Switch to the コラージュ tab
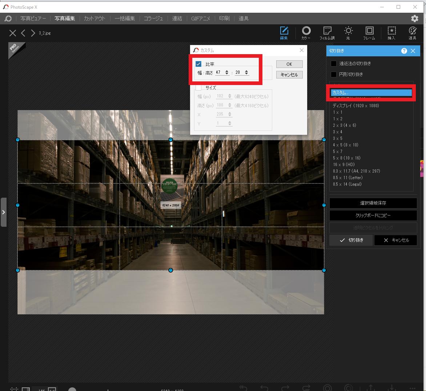 pyautogui.click(x=153, y=19)
